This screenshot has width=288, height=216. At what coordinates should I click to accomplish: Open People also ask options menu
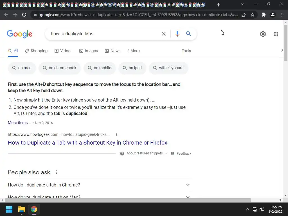coord(57,172)
